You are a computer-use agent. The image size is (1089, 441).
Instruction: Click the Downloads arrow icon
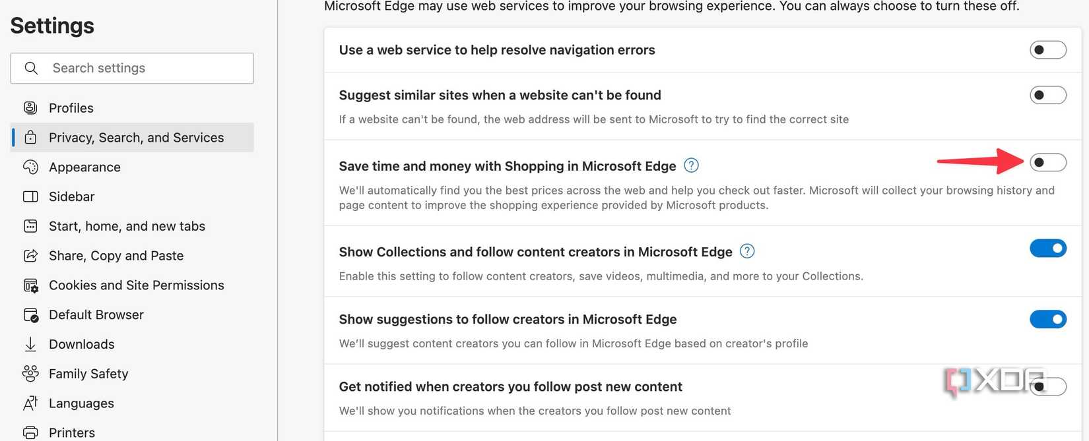(x=30, y=344)
